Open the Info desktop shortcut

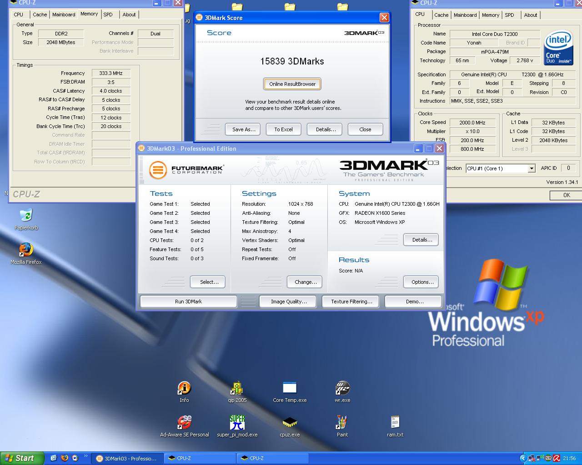[x=184, y=391]
